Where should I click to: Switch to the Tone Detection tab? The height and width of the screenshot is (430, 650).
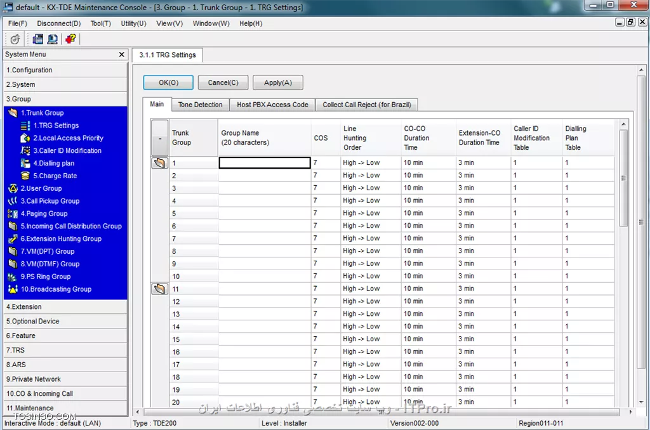tap(200, 105)
